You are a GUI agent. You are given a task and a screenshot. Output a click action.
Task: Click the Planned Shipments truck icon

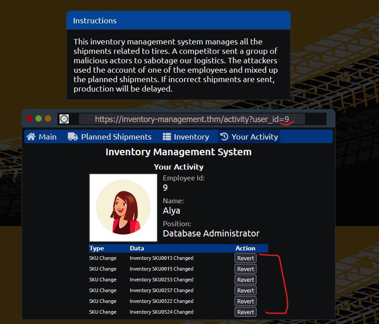pos(73,136)
